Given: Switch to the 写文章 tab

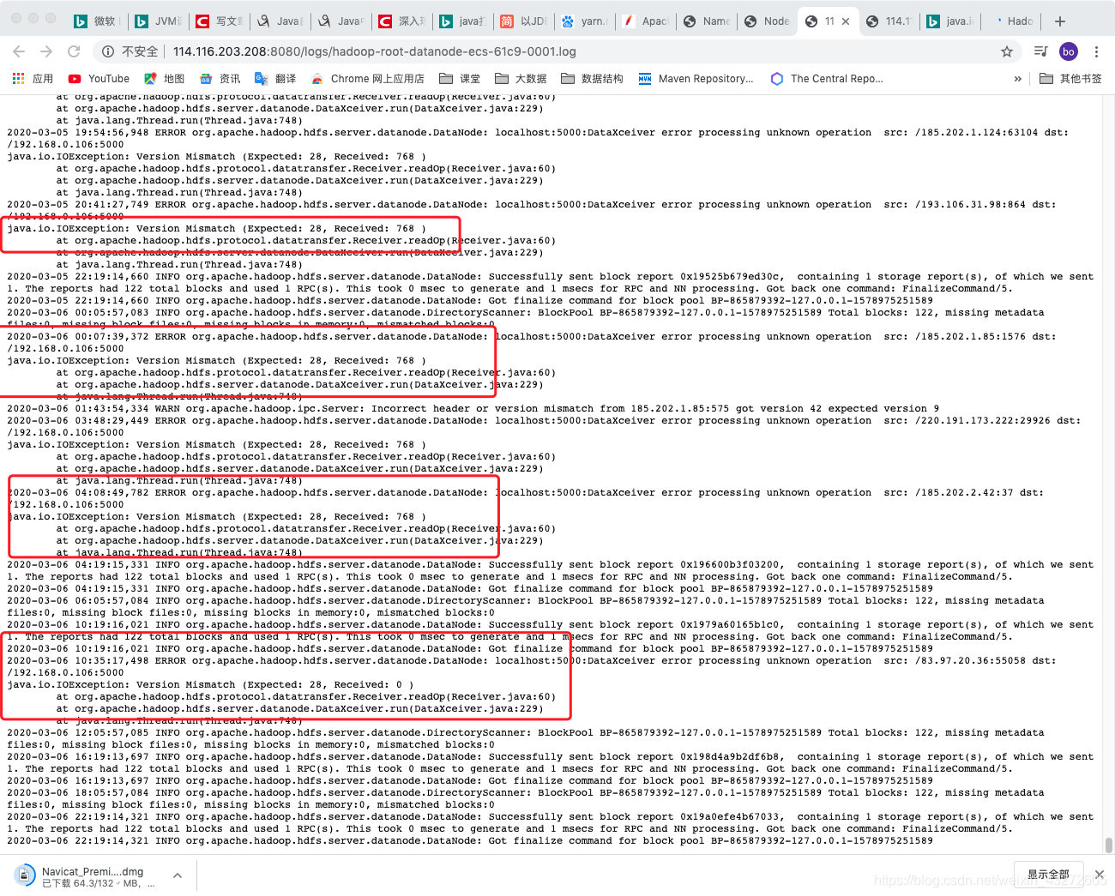Looking at the screenshot, I should point(219,21).
